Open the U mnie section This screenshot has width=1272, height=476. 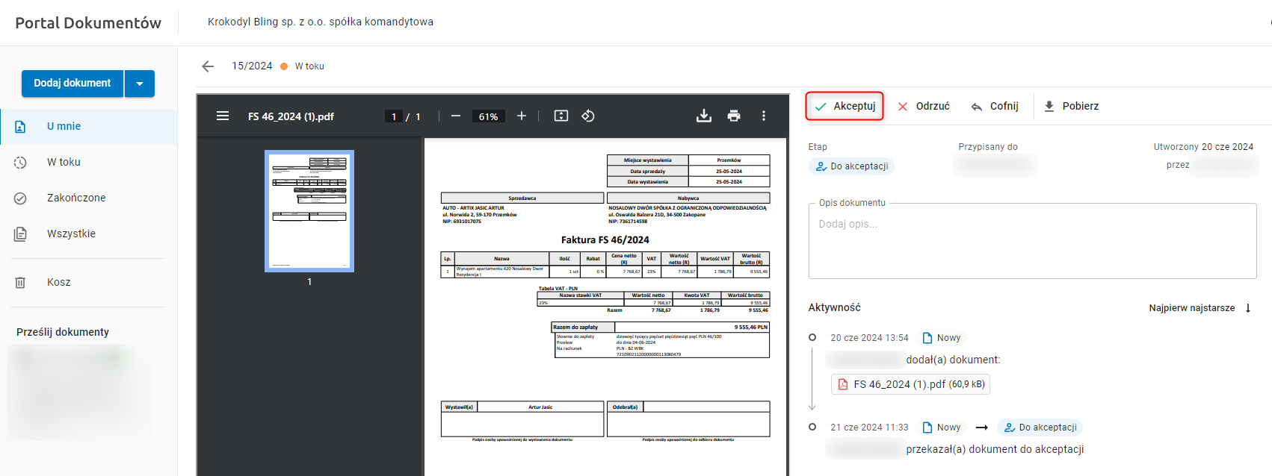pos(64,126)
